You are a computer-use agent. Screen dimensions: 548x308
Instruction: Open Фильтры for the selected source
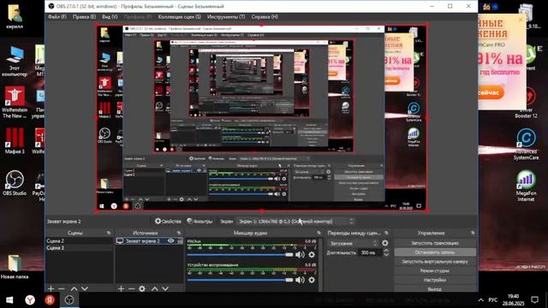coord(200,221)
